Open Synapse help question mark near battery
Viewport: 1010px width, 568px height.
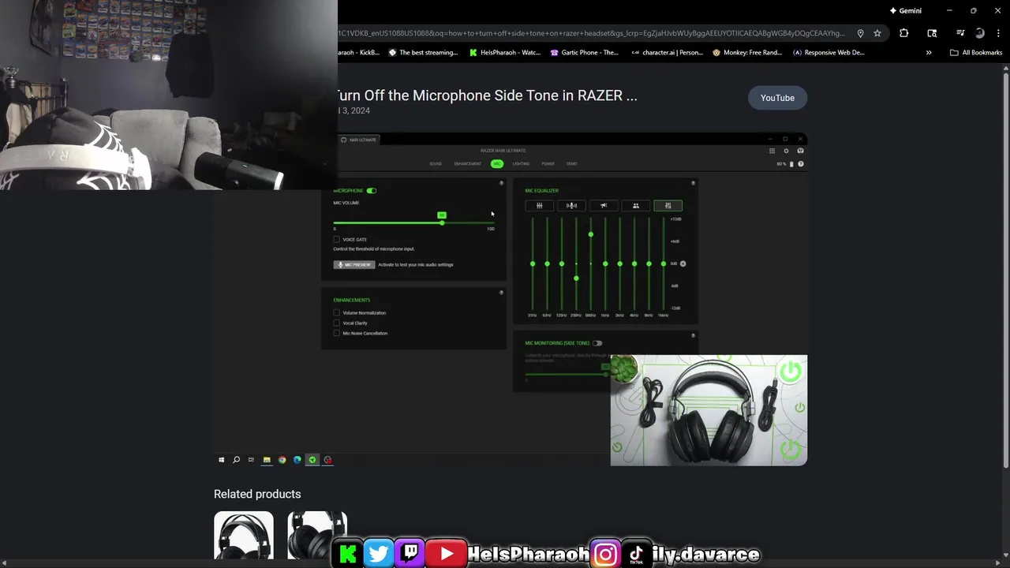(801, 164)
